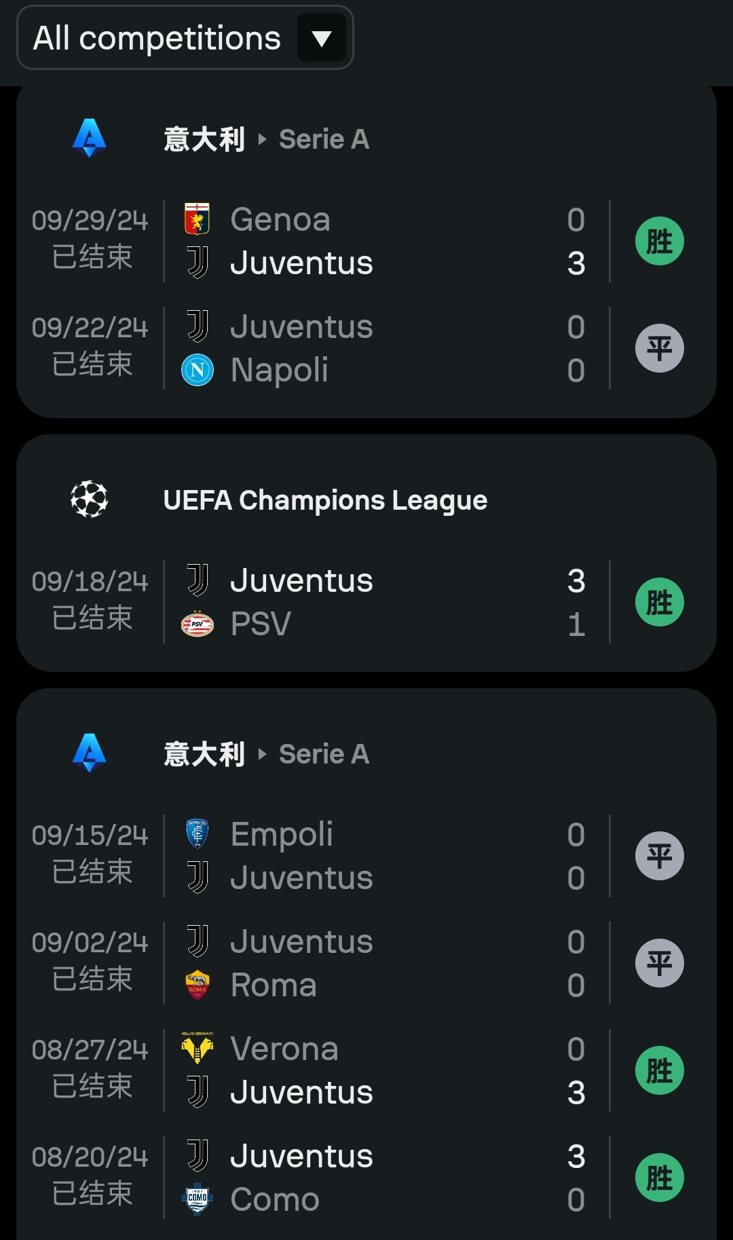Click the Como club crest
This screenshot has width=733, height=1240.
pyautogui.click(x=198, y=1199)
